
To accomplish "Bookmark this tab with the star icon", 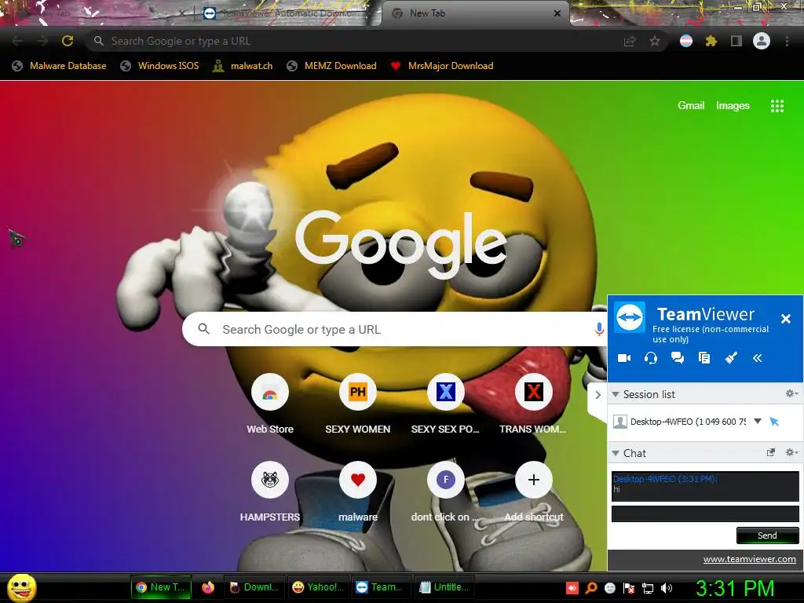I will click(x=655, y=41).
